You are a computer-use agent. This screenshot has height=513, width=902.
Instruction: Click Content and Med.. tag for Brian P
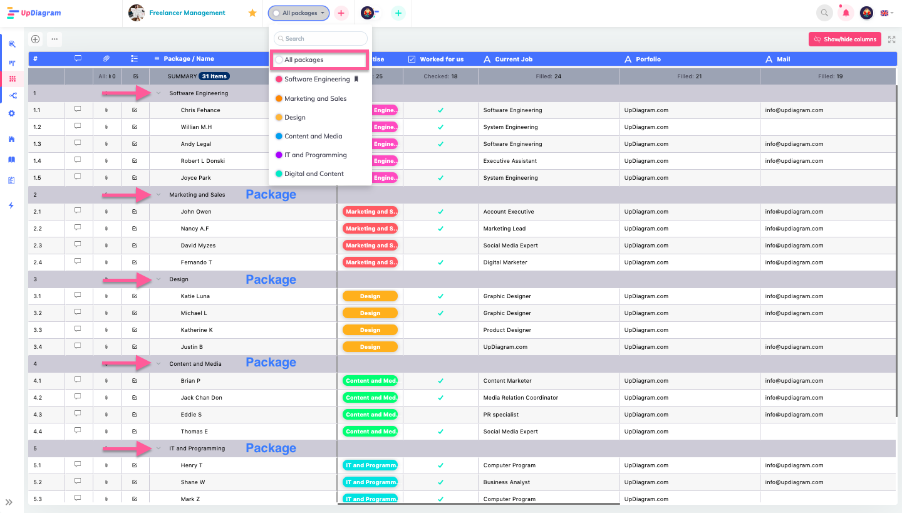(x=370, y=381)
